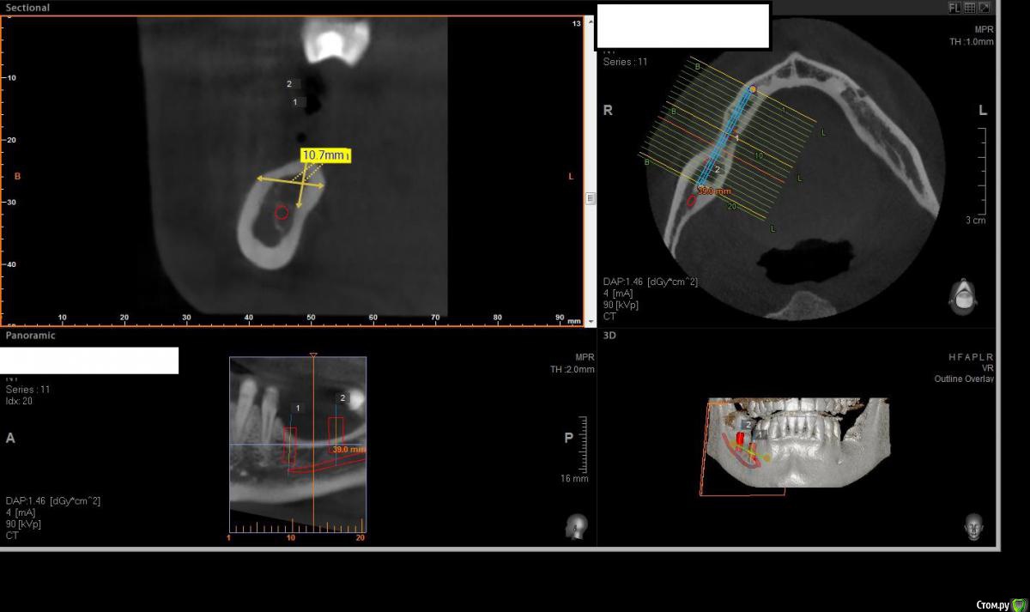Select the 10.7mm measurement label

[325, 155]
